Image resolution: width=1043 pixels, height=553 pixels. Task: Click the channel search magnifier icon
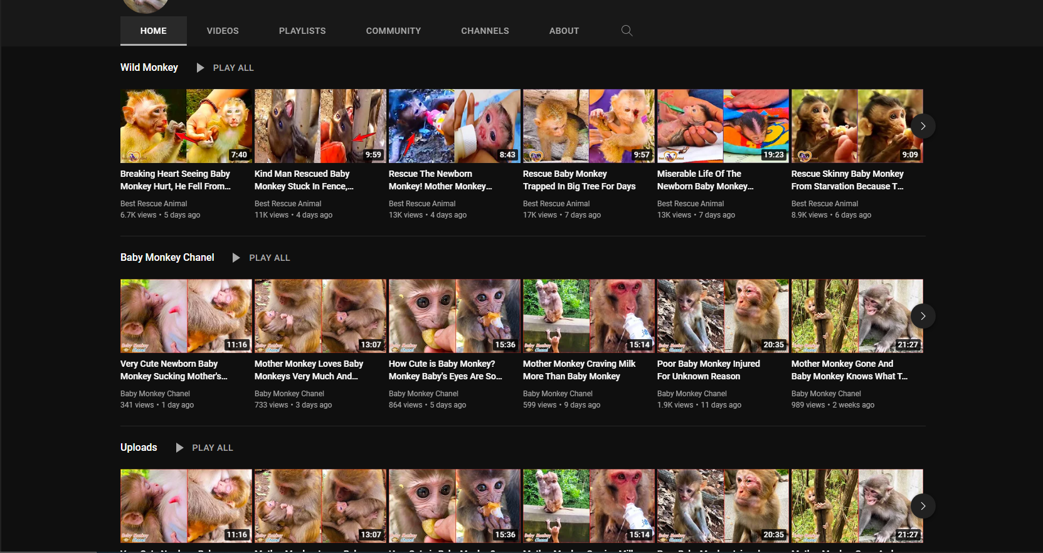click(x=627, y=31)
